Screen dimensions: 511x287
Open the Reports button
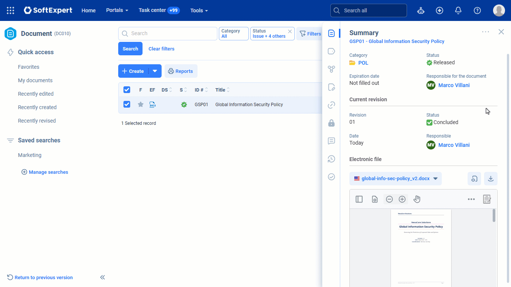pyautogui.click(x=181, y=71)
